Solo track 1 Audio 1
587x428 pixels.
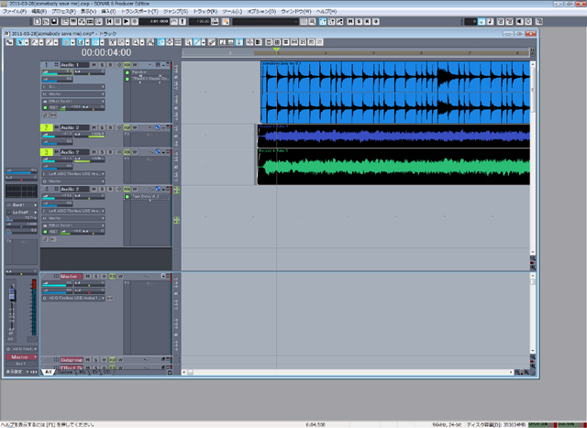coord(102,65)
